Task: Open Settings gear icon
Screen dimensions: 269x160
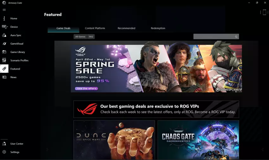Action: click(x=4, y=152)
